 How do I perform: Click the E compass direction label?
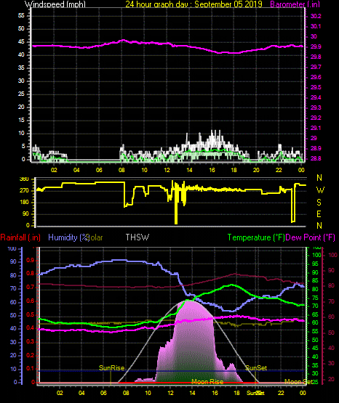[x=319, y=213]
